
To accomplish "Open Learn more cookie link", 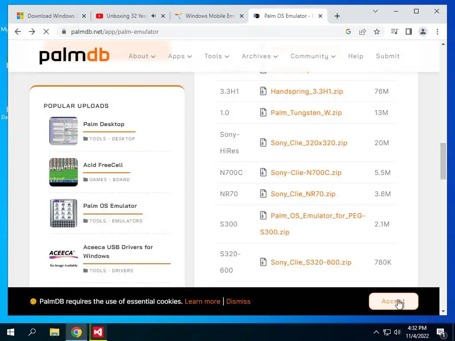I will click(202, 301).
